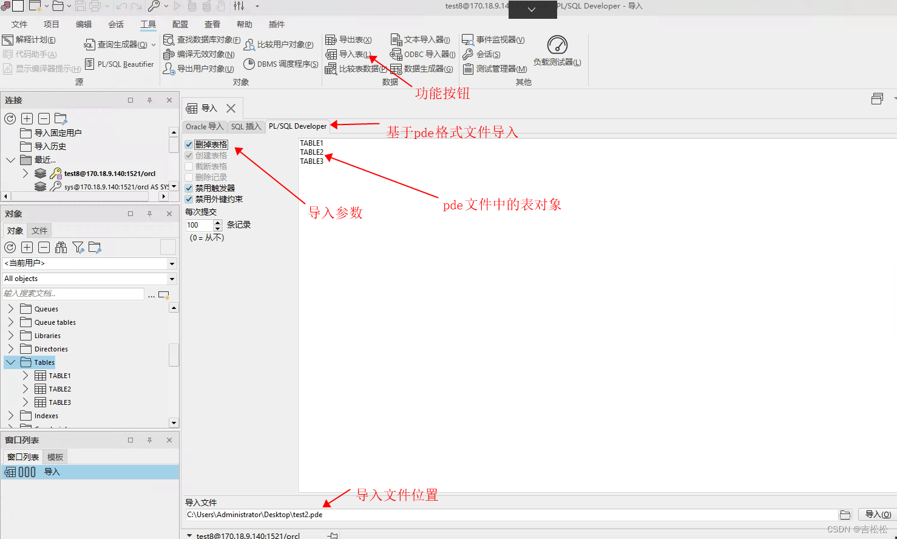Open the <当前用户> user dropdown

pyautogui.click(x=172, y=263)
